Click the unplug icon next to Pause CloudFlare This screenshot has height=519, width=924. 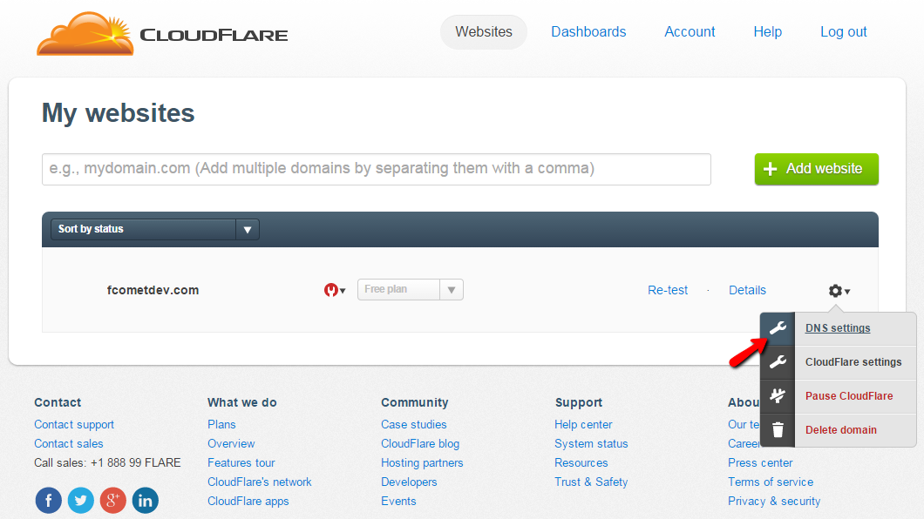pos(778,396)
